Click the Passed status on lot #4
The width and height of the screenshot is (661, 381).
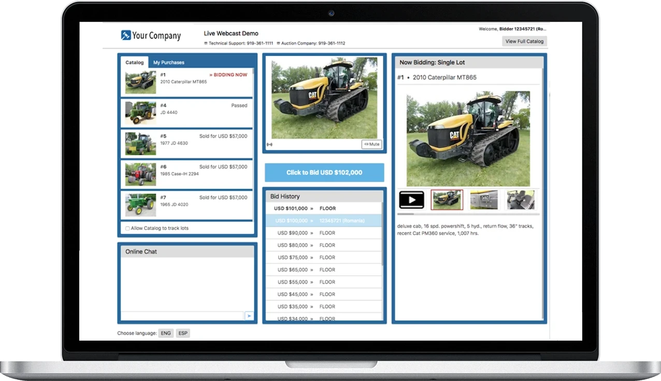239,106
